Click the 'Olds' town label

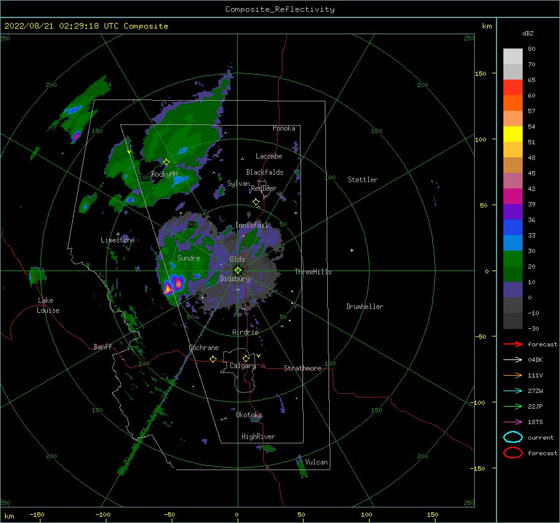(x=237, y=259)
